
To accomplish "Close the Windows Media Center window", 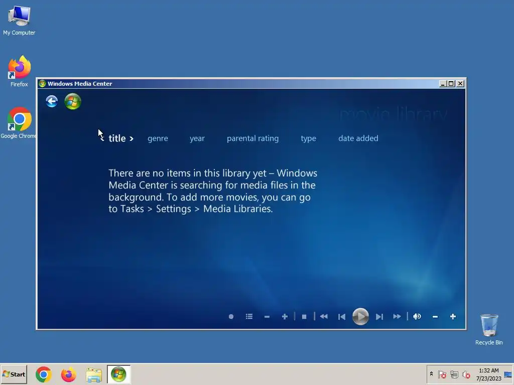I will click(460, 84).
